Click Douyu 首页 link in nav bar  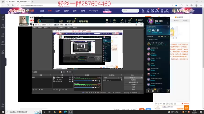tap(42, 11)
